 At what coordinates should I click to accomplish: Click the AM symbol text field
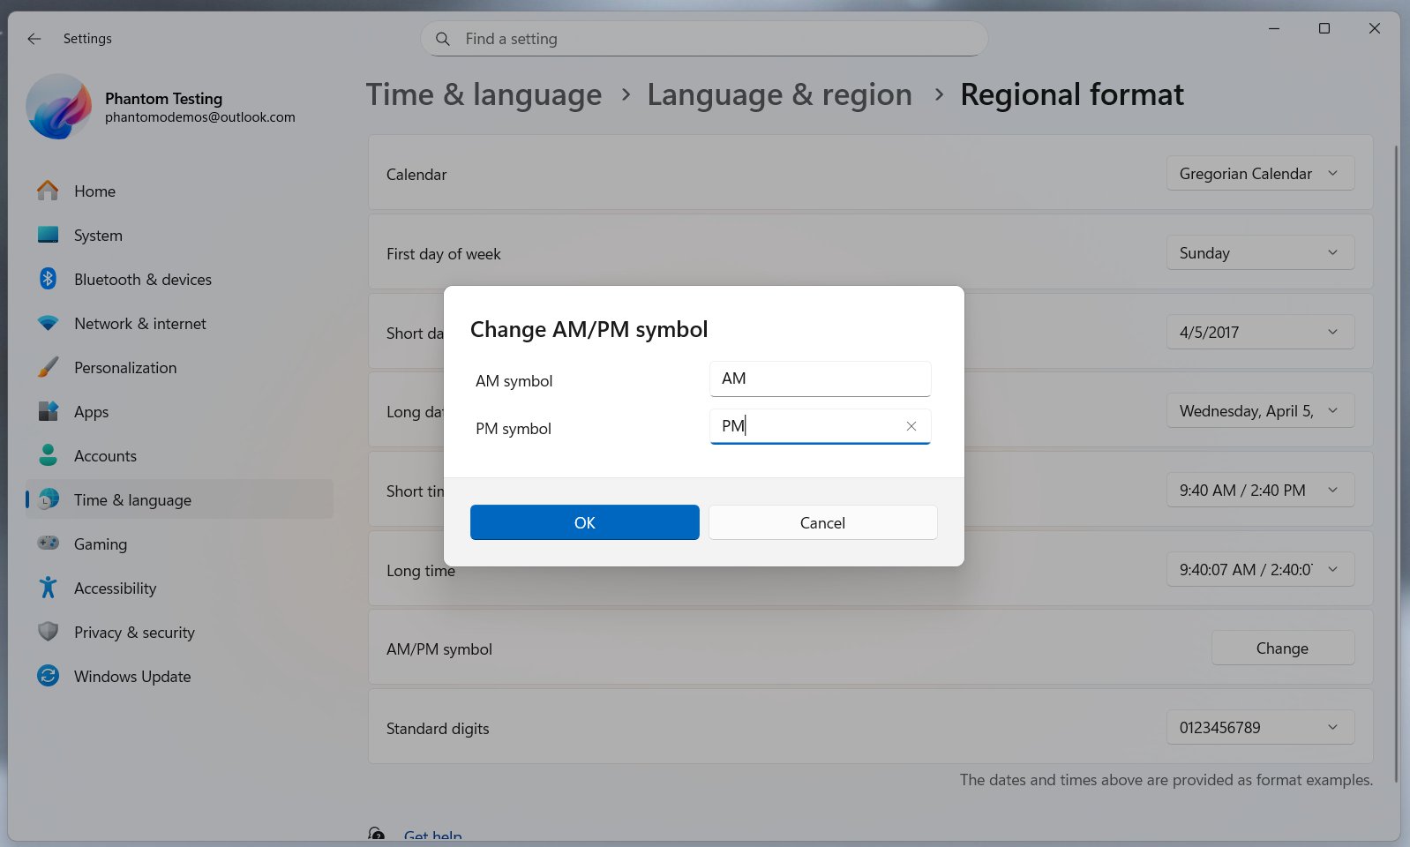point(819,379)
